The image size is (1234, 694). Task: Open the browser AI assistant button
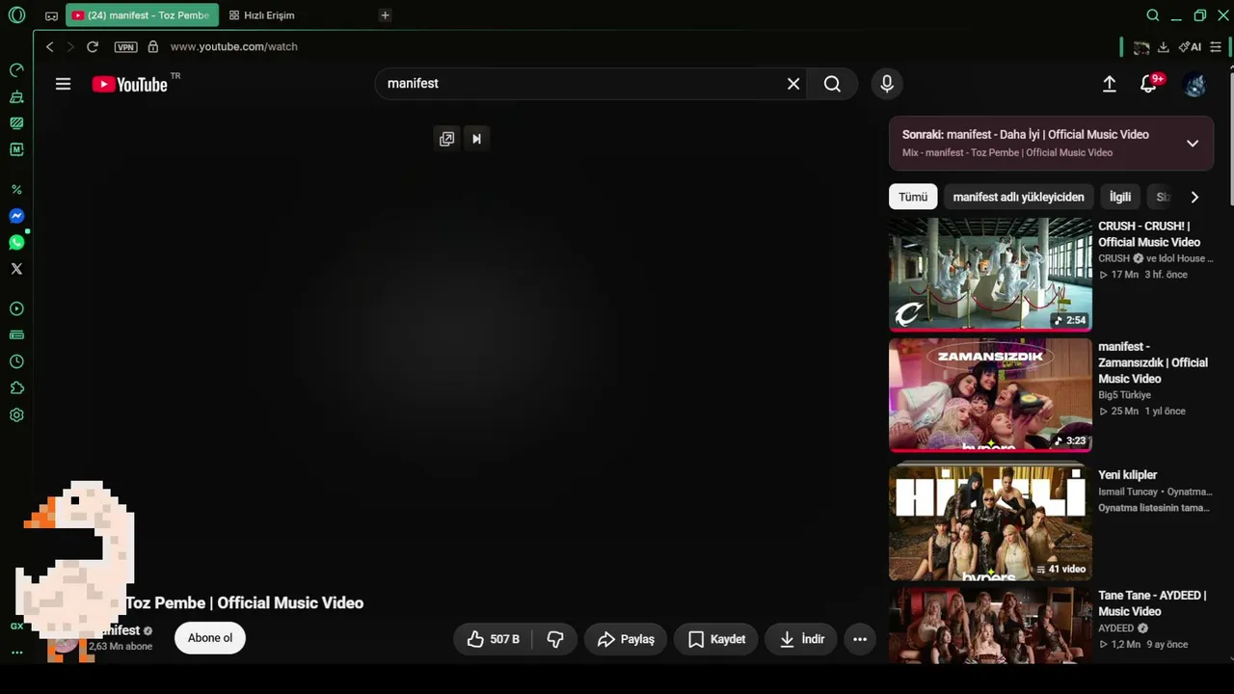point(1190,46)
